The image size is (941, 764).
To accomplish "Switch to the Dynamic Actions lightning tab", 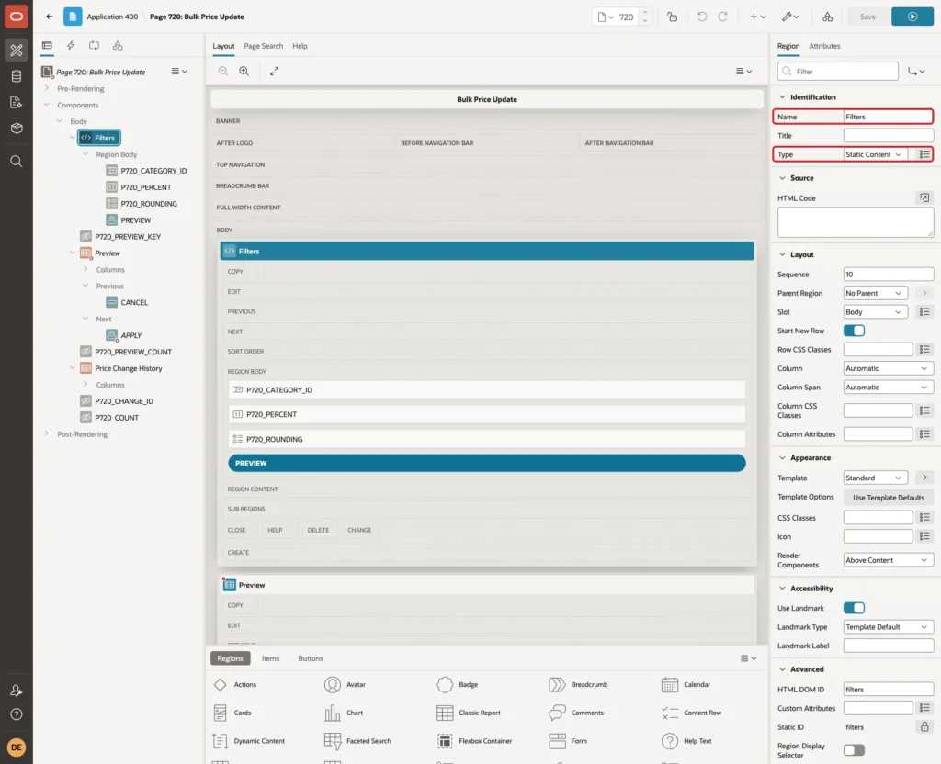I will pos(70,46).
